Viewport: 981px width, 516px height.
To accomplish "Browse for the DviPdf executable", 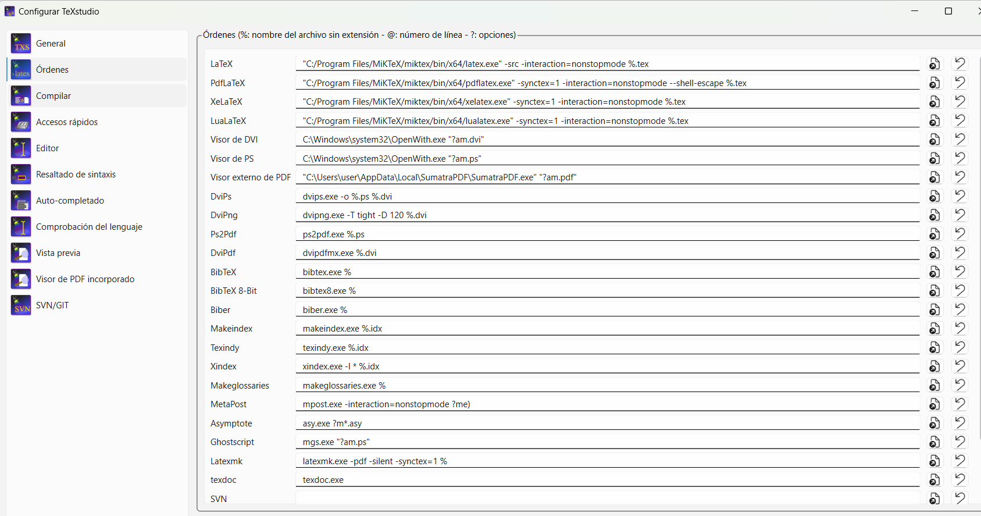I will coord(934,253).
